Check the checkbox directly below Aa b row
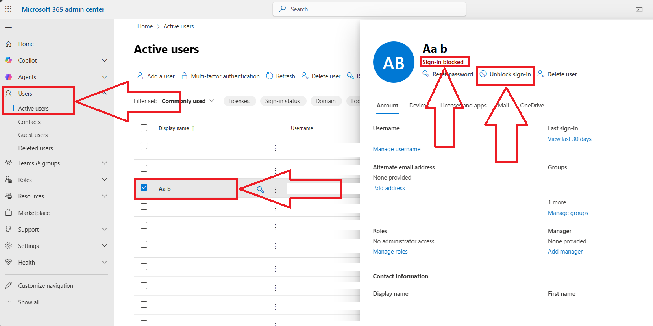The width and height of the screenshot is (653, 326). [144, 206]
